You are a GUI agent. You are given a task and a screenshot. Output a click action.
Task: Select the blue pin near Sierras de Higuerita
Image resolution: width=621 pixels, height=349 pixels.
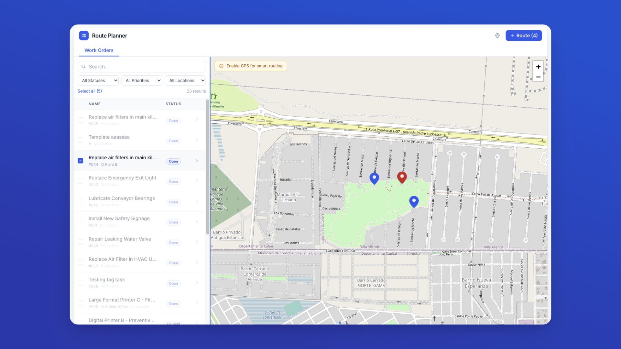coord(374,178)
